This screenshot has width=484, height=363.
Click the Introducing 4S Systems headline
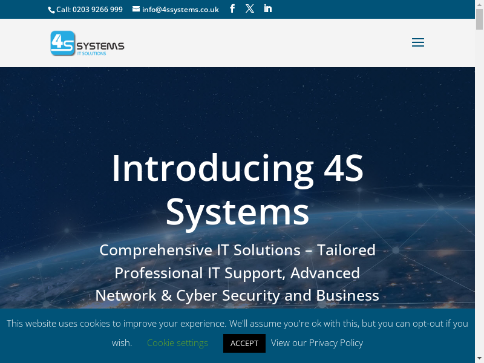(237, 190)
